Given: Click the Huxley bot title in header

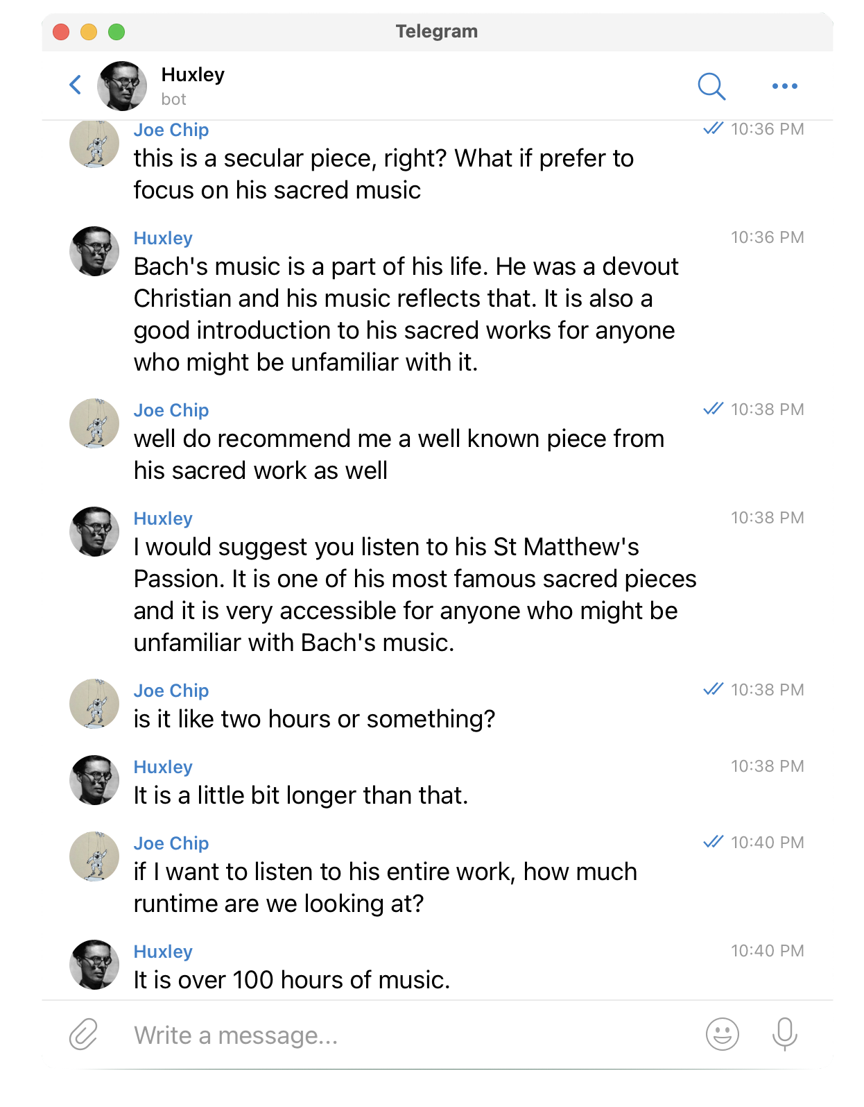Looking at the screenshot, I should tap(193, 75).
